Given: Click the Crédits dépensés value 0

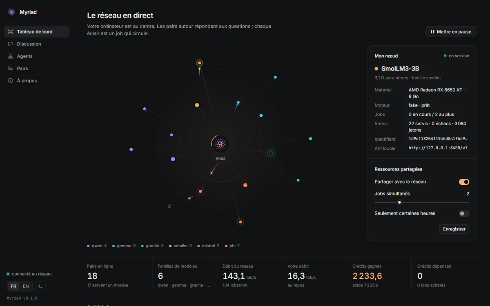Looking at the screenshot, I should pos(420,276).
